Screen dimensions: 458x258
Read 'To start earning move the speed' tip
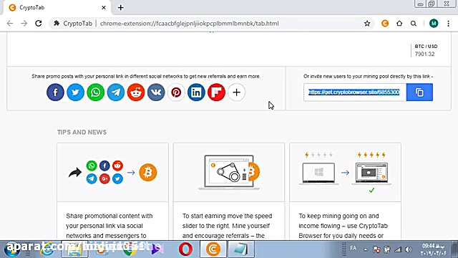click(x=227, y=226)
